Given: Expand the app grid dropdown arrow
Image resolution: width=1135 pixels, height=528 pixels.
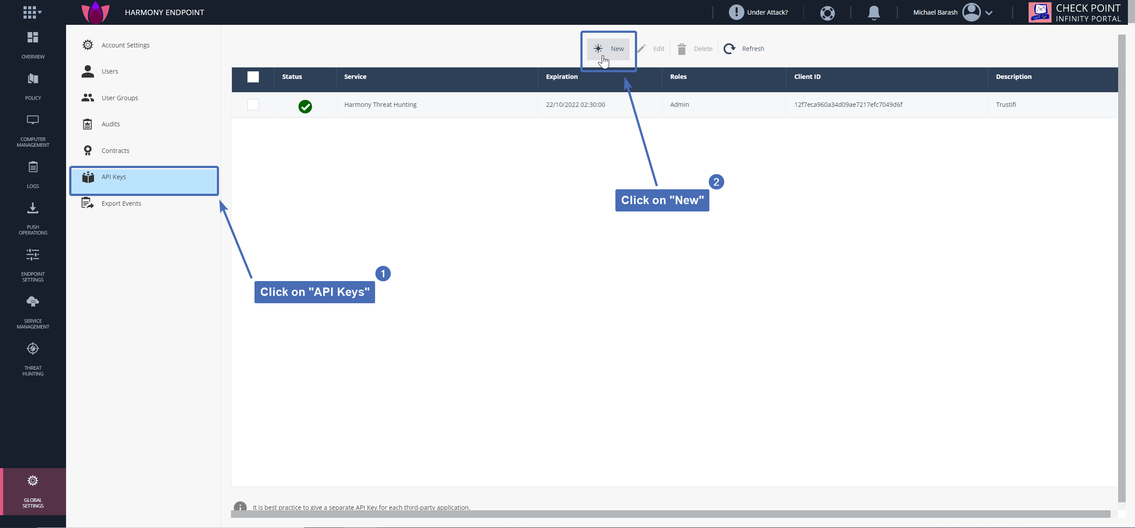Looking at the screenshot, I should click(x=40, y=12).
